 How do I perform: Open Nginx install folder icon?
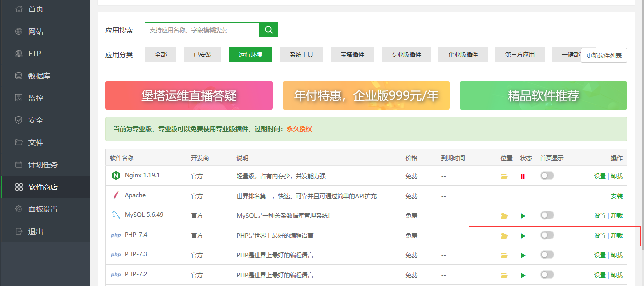[504, 176]
